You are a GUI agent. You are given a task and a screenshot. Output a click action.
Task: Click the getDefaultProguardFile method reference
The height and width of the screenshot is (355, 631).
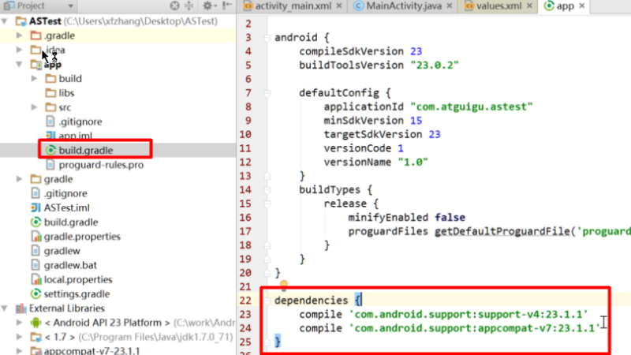click(502, 231)
